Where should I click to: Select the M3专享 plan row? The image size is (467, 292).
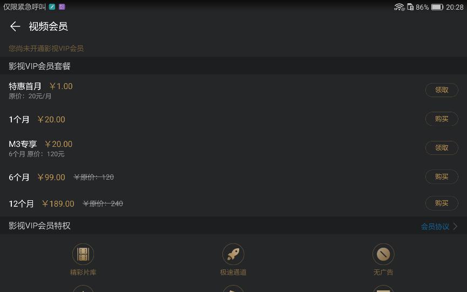click(x=233, y=148)
